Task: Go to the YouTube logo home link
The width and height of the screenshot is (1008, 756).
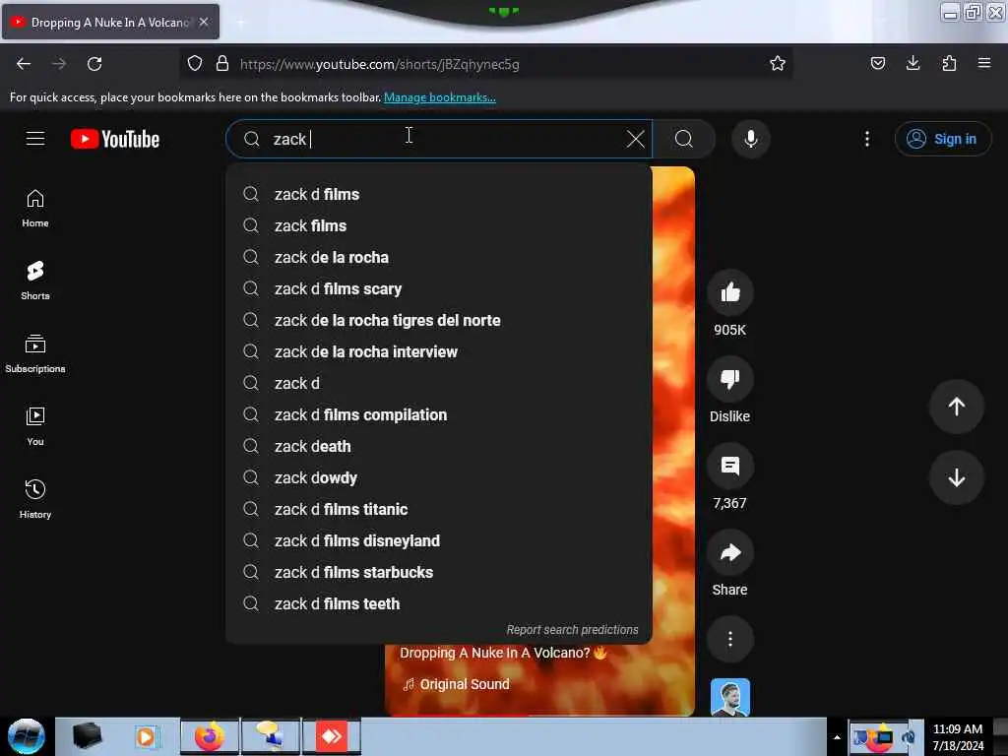Action: [115, 139]
